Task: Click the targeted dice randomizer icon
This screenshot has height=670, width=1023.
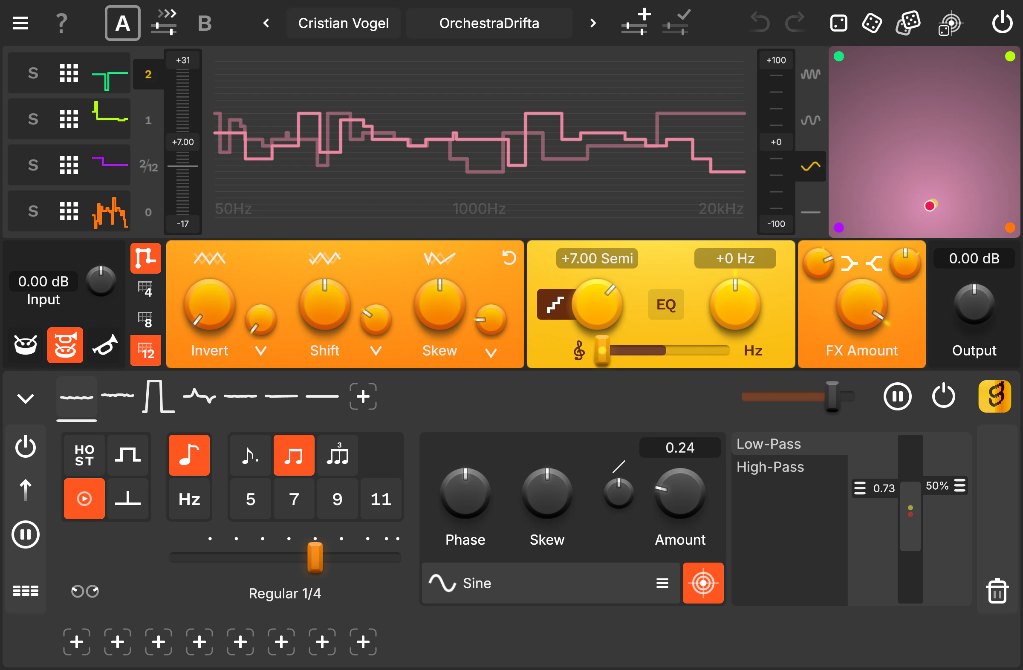Action: pos(951,22)
